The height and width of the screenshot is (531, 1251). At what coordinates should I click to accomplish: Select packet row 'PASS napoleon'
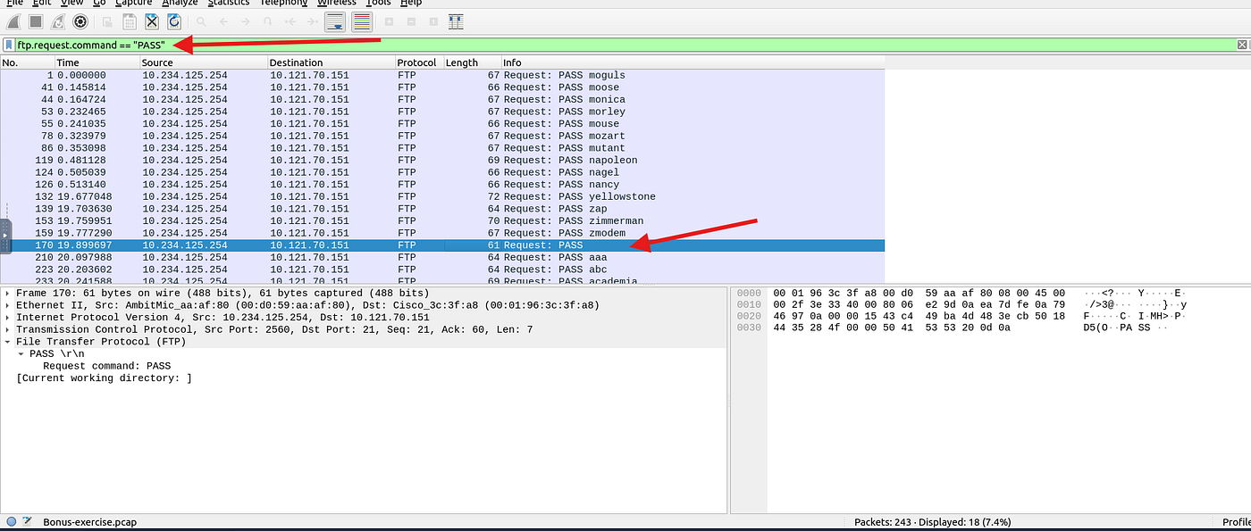442,160
